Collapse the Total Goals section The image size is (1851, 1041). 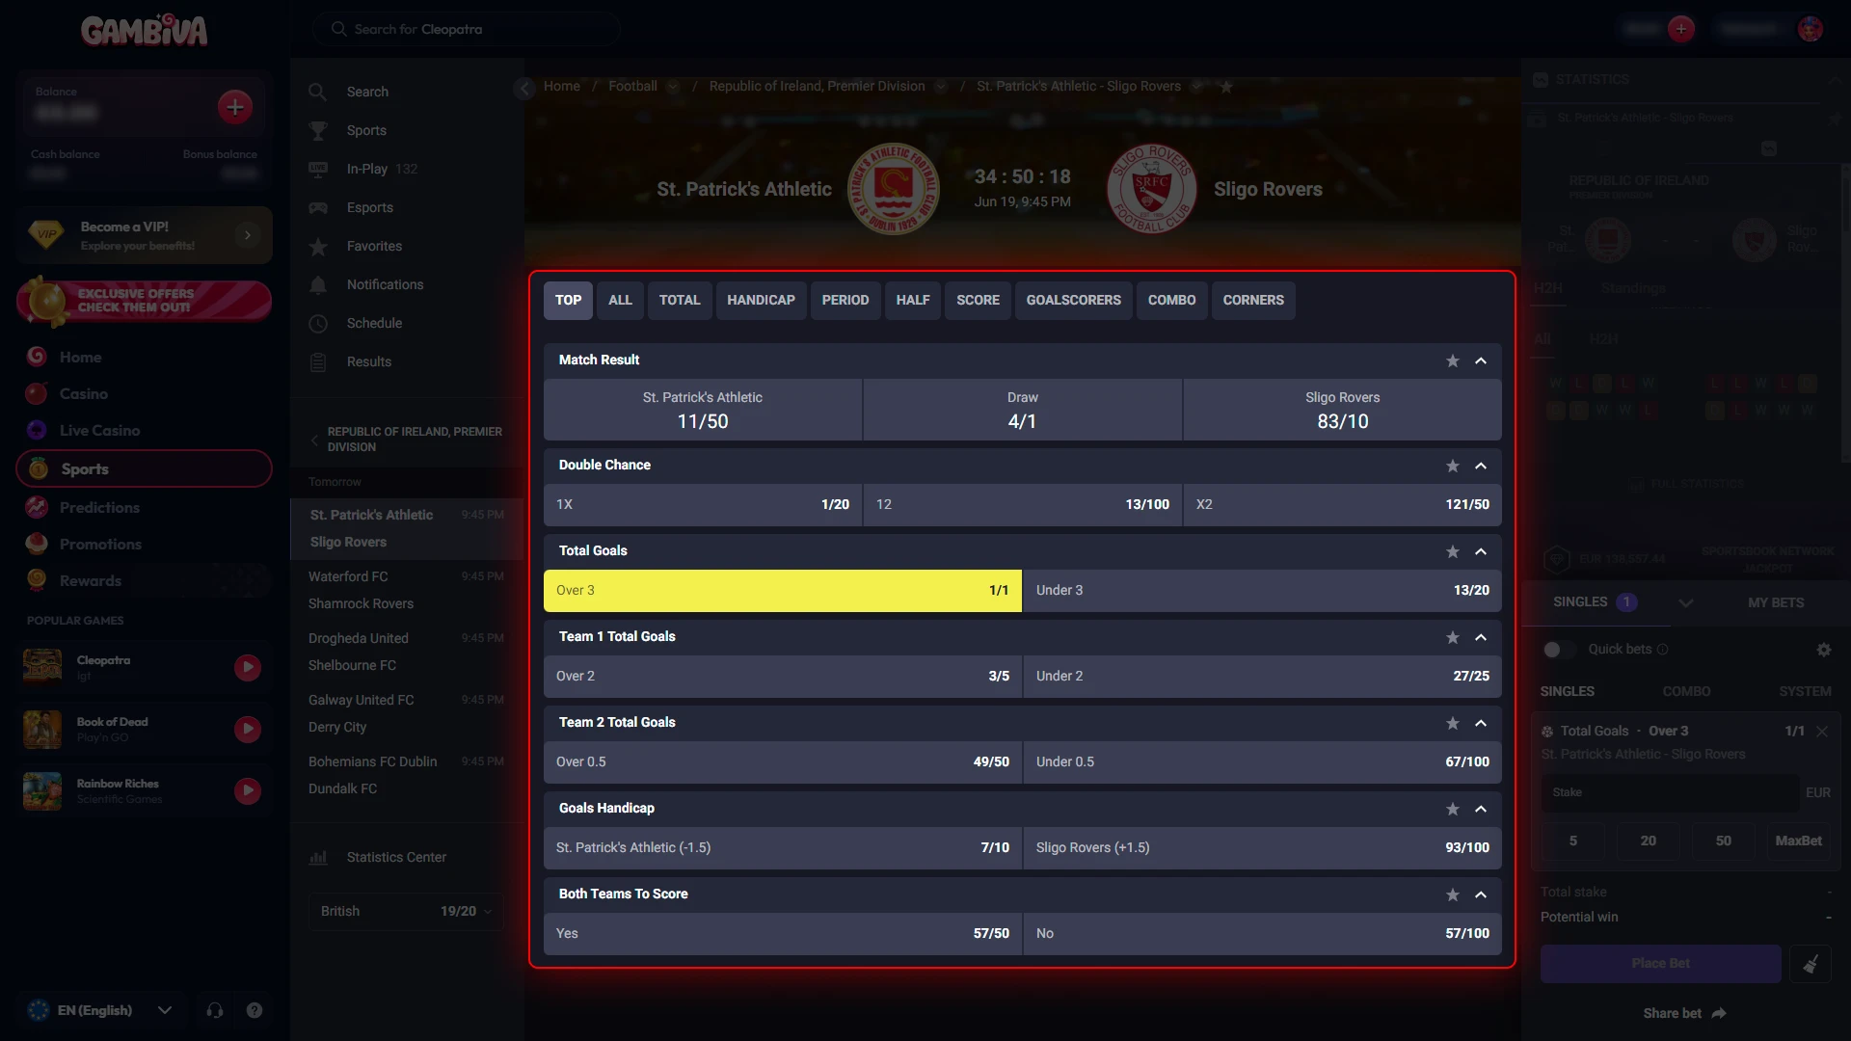click(1481, 551)
